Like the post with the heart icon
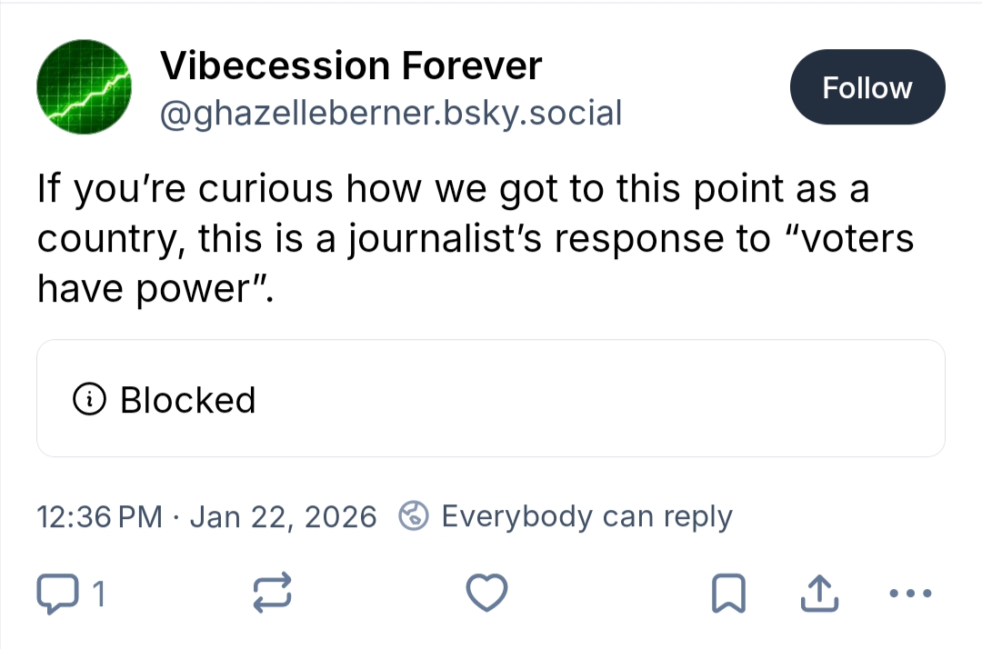 click(x=486, y=594)
